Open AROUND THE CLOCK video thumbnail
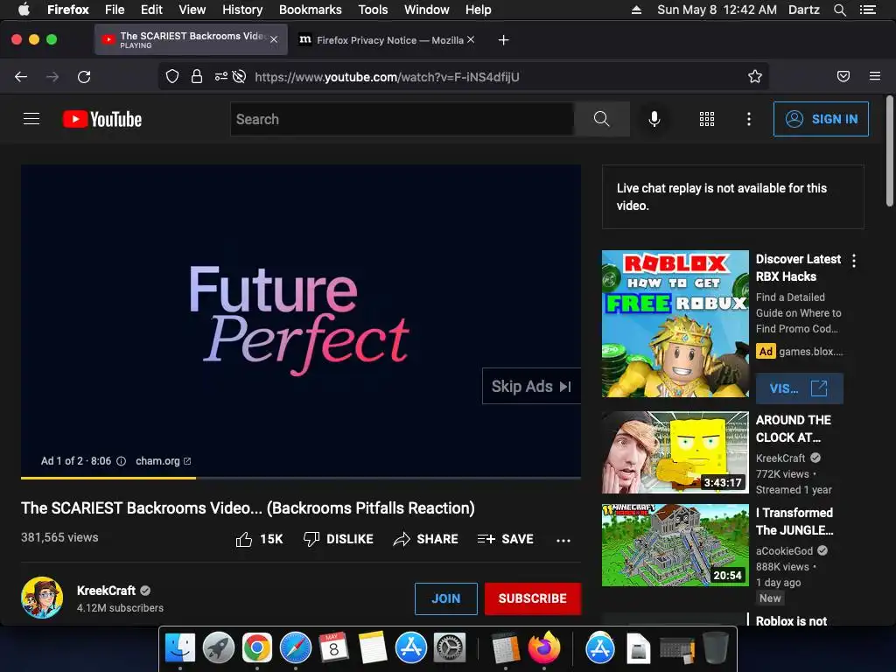 [x=675, y=452]
